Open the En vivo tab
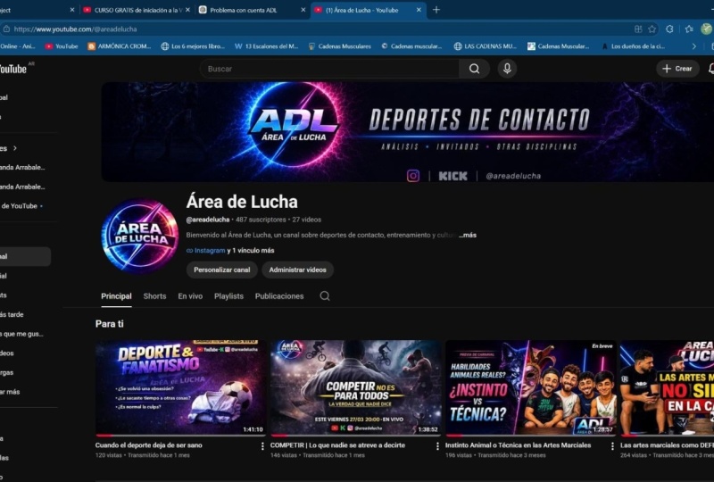714x482 pixels. coord(190,296)
